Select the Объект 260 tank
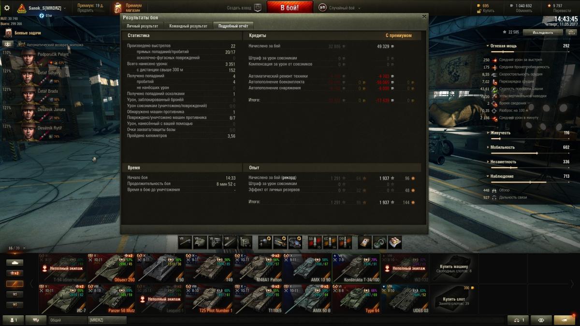The height and width of the screenshot is (326, 580). 111,268
